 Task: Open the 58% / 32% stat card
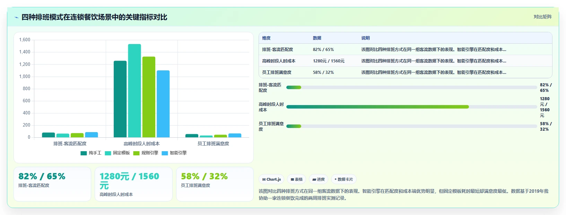tap(215, 184)
